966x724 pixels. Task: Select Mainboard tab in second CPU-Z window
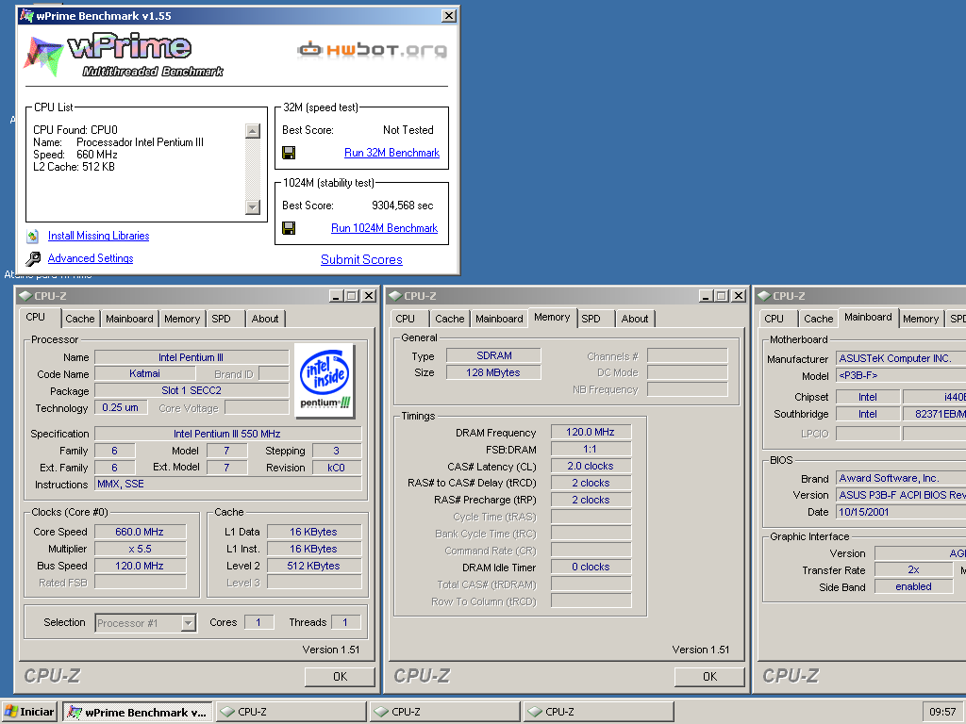499,319
